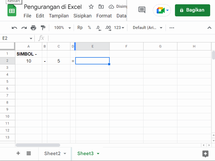Activate the paint format tool
Screen dimensions: 215x161
pyautogui.click(x=43, y=28)
